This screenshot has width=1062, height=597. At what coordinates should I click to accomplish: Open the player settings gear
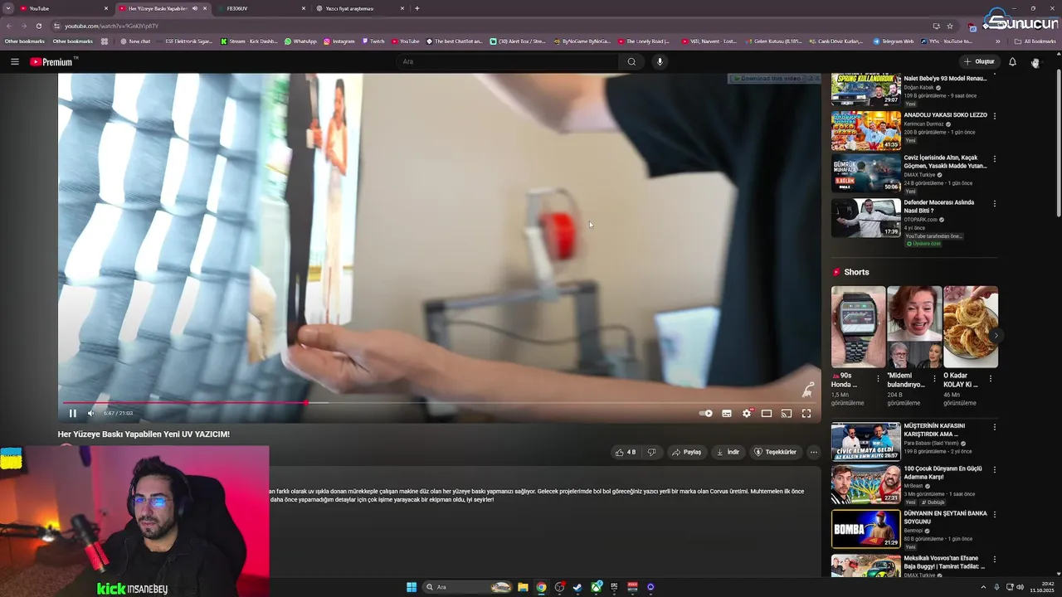coord(747,413)
